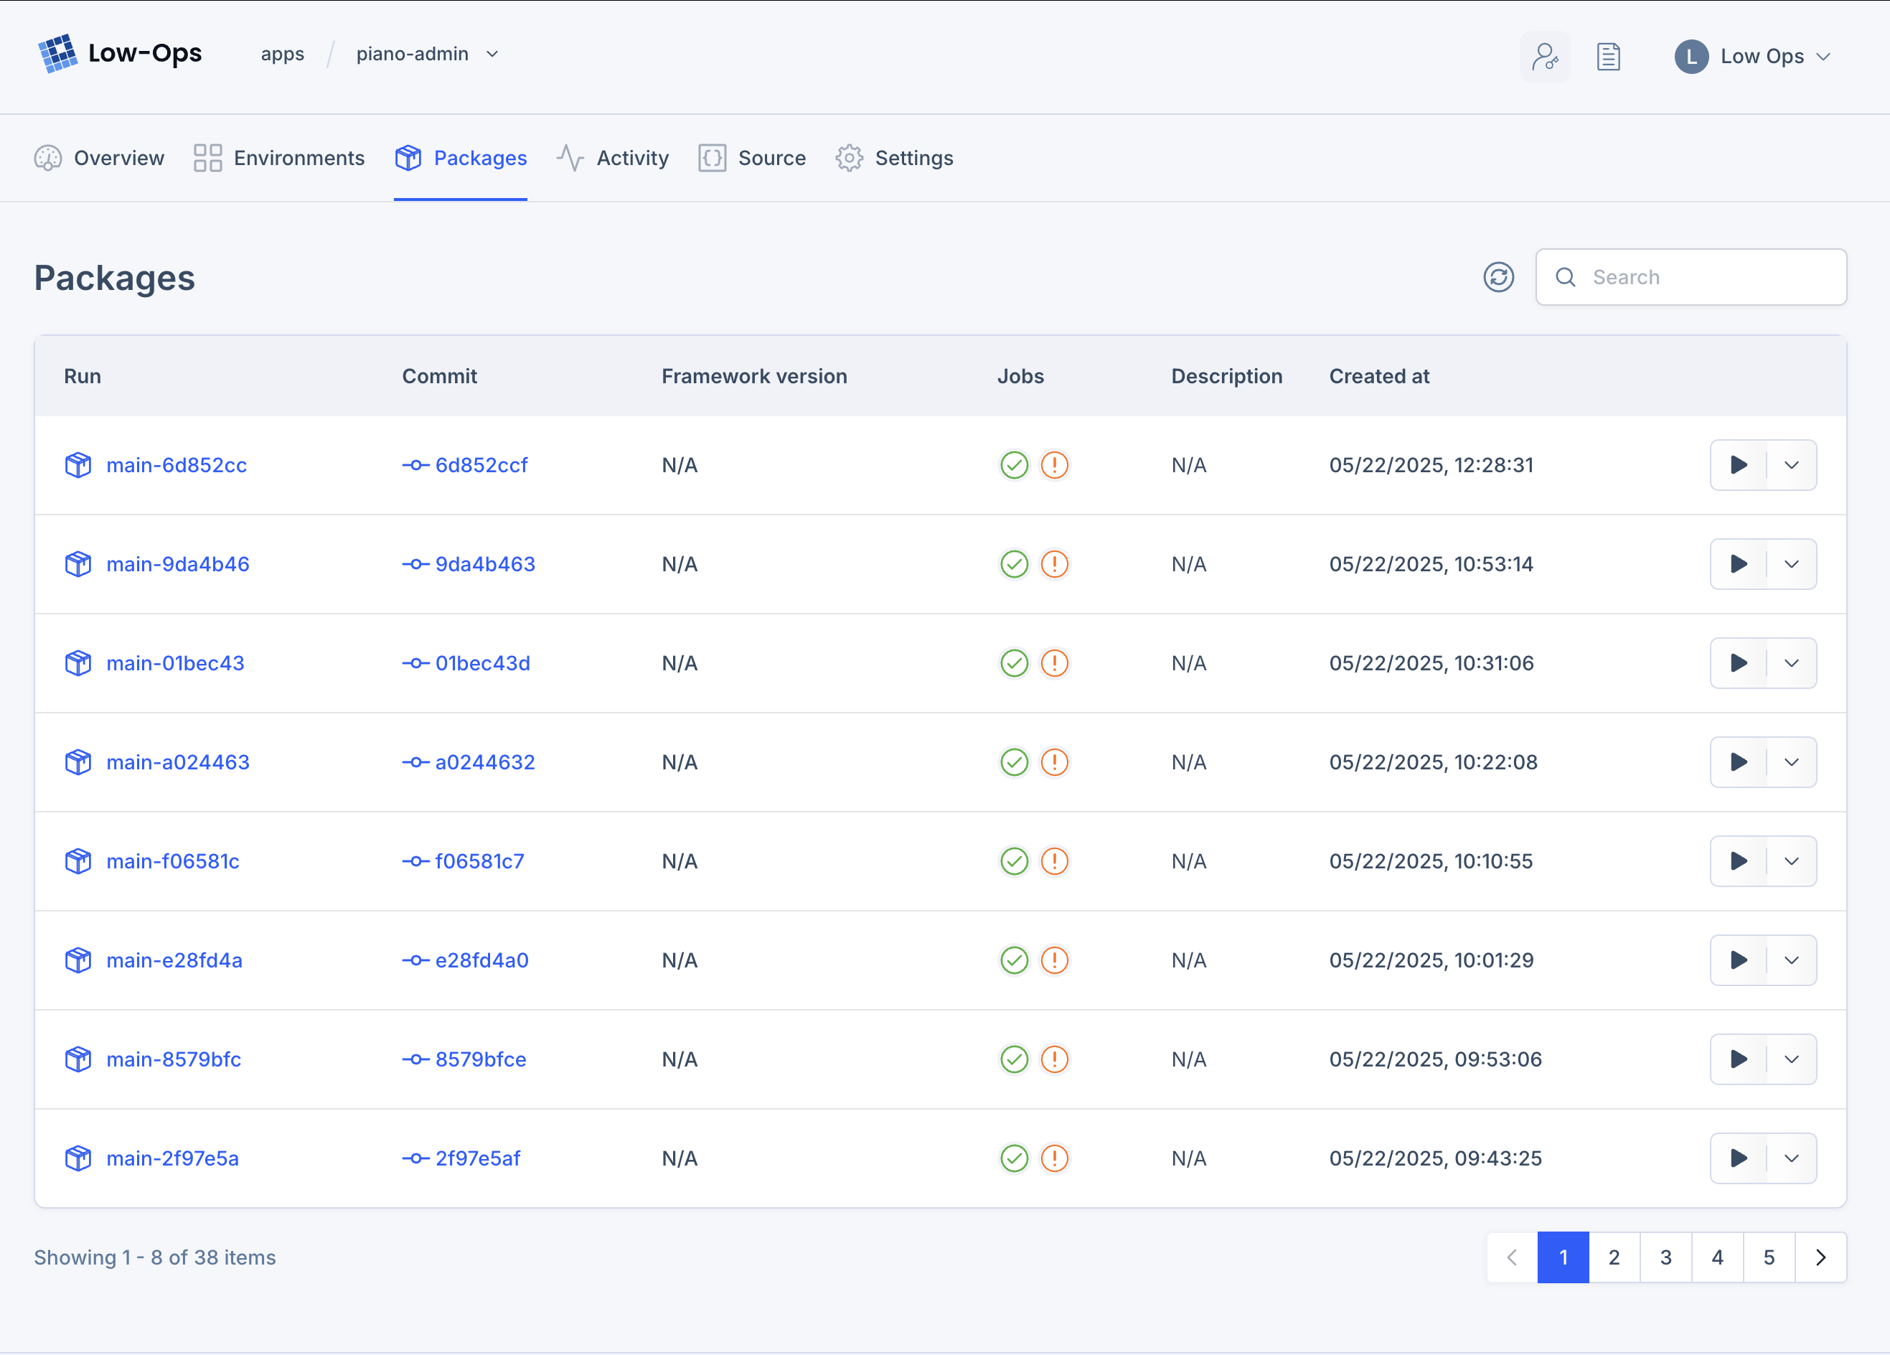Click the package icon beside main-6d852cc
This screenshot has height=1355, width=1890.
[77, 465]
